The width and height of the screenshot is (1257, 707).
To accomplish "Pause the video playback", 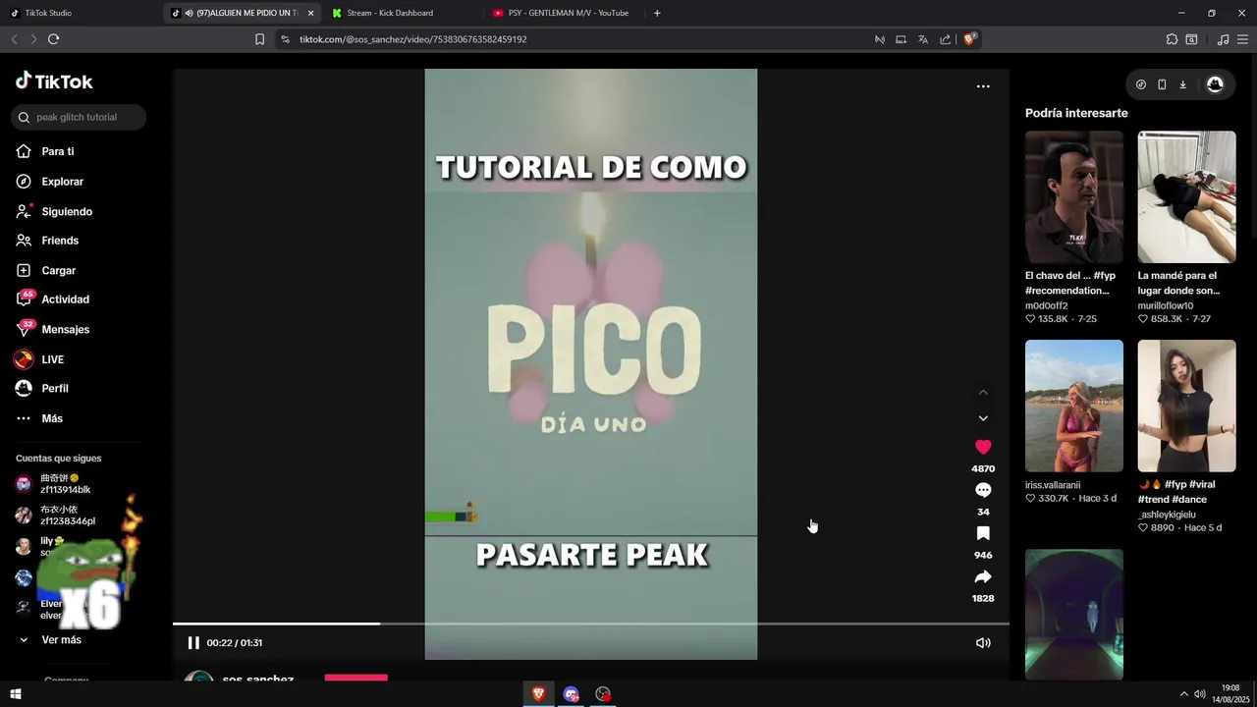I will pyautogui.click(x=193, y=643).
